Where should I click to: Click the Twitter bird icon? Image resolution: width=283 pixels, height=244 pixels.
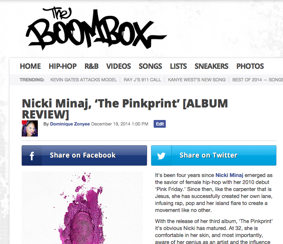click(x=161, y=156)
